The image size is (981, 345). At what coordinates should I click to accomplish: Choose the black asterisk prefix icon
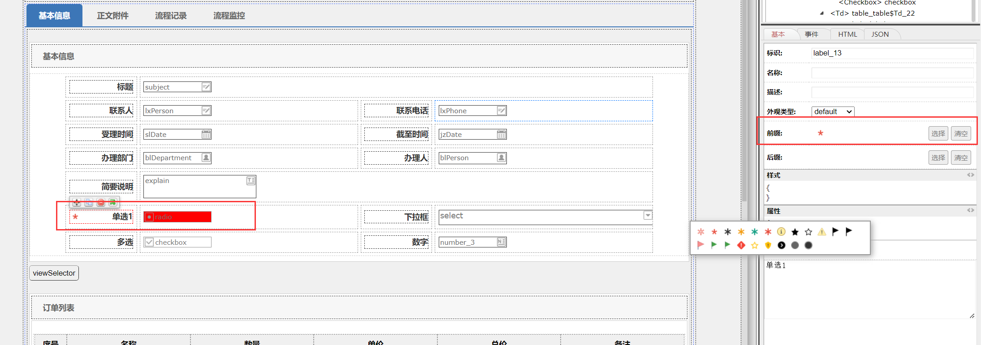pyautogui.click(x=728, y=232)
